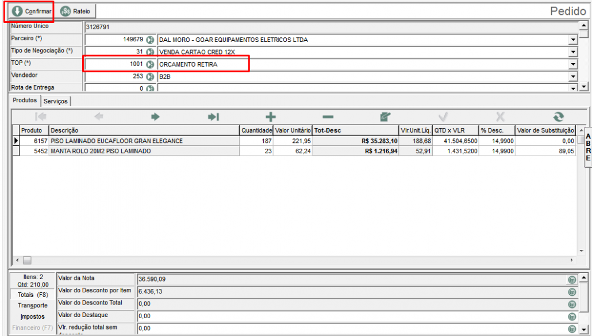Expand the Parceiro dropdown arrow

(x=572, y=40)
